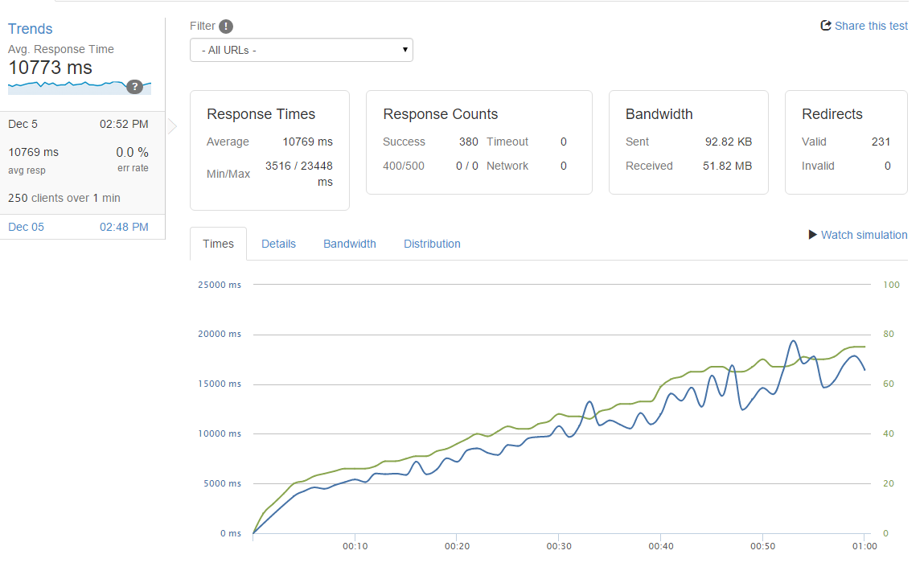This screenshot has width=924, height=571.
Task: Click the average response time sparkline chart
Action: point(68,86)
